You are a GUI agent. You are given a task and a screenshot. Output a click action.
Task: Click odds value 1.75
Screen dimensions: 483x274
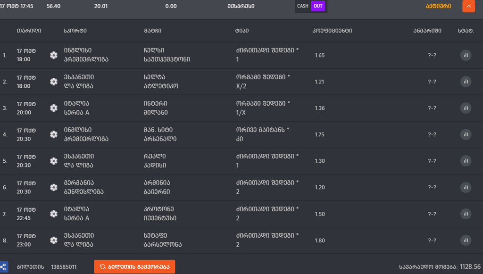point(319,134)
